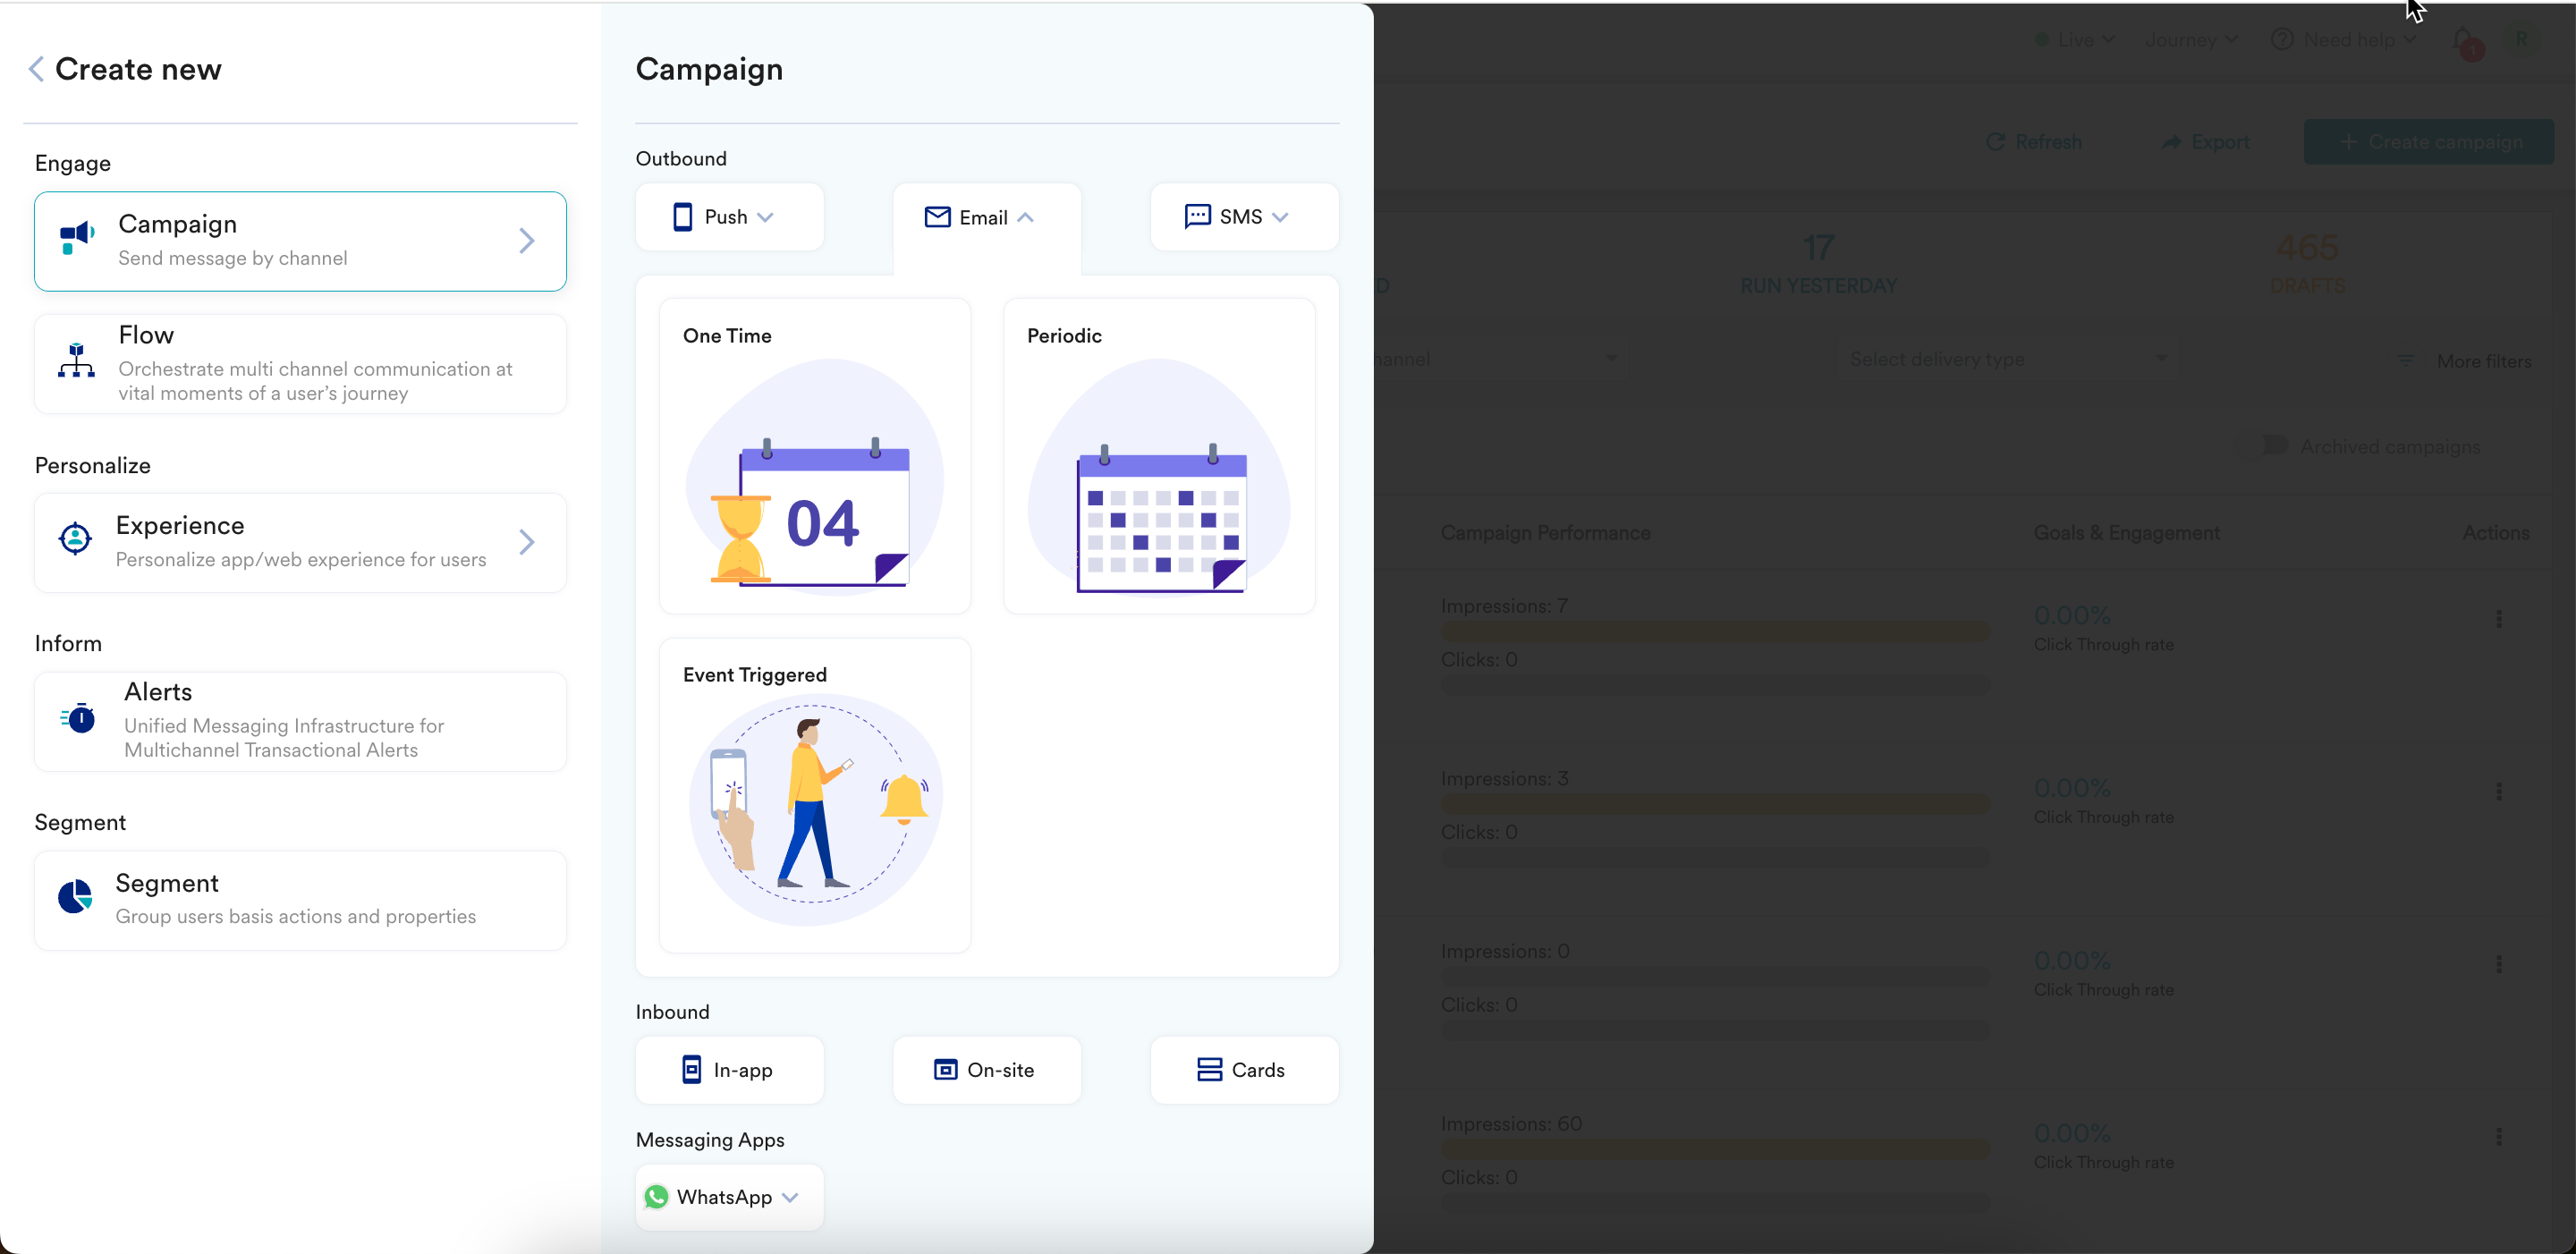The image size is (2576, 1254).
Task: Select the Flow option in Engage
Action: [x=300, y=363]
